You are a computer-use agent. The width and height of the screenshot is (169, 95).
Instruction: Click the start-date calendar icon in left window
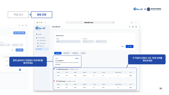[8, 45]
